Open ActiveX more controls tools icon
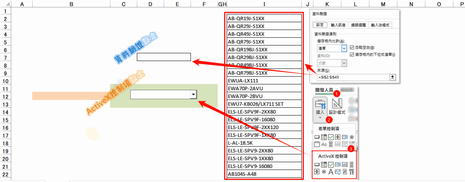Screen dimensions: 465x182 click(x=352, y=171)
